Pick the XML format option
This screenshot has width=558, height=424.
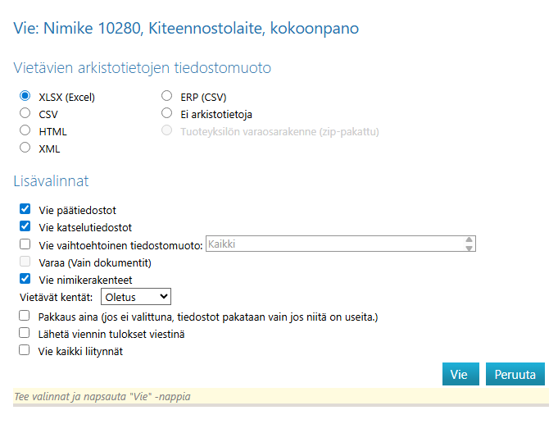pyautogui.click(x=25, y=148)
